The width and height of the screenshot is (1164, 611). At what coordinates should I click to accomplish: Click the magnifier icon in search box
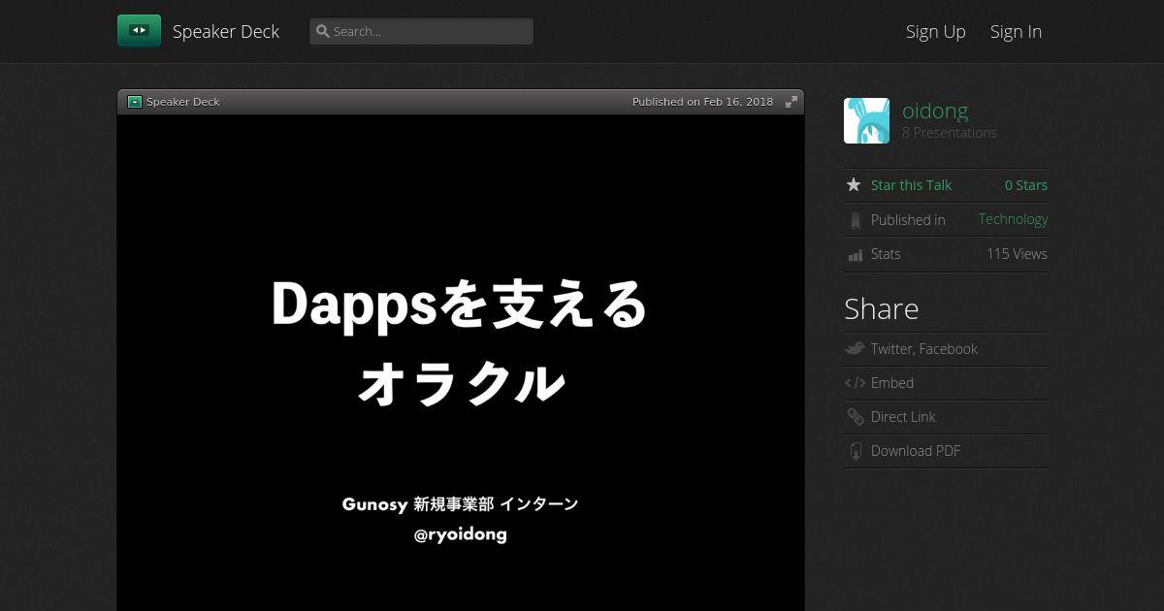[x=323, y=31]
